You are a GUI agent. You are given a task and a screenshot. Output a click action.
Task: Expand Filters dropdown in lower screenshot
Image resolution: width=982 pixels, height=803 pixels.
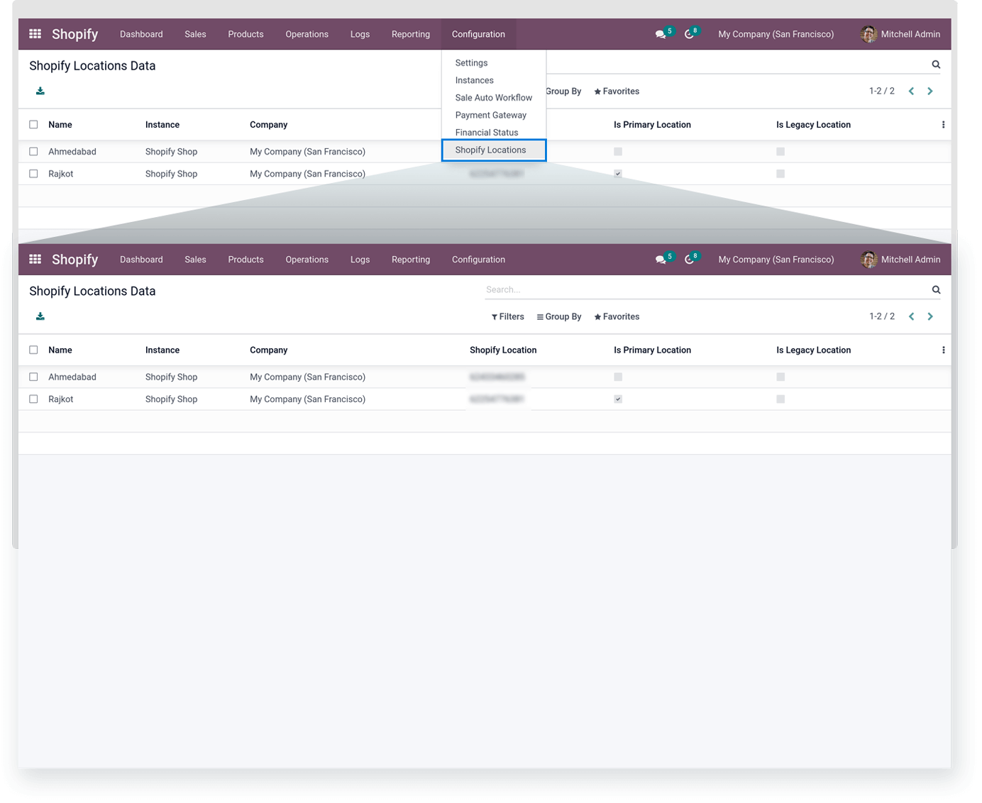(x=508, y=316)
